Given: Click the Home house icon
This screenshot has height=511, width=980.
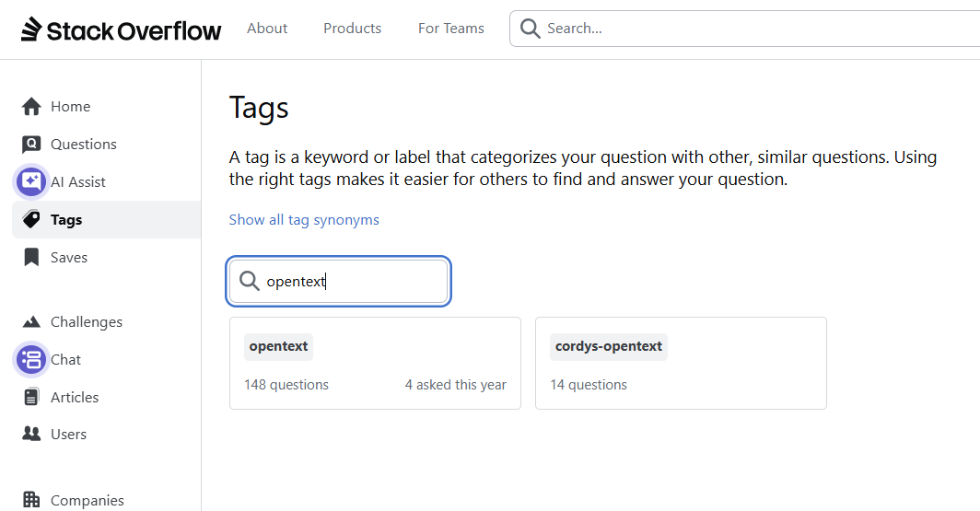Looking at the screenshot, I should [x=31, y=107].
